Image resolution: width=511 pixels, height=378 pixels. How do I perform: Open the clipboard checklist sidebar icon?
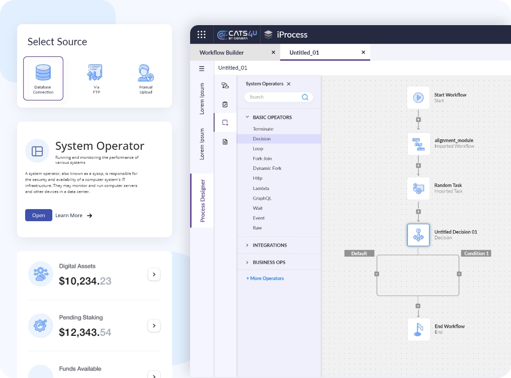225,105
